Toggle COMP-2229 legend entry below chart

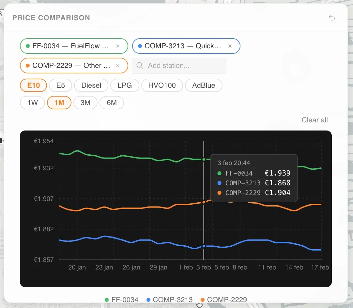(x=224, y=300)
